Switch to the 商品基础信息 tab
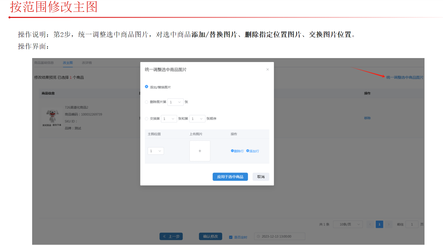 coord(44,63)
